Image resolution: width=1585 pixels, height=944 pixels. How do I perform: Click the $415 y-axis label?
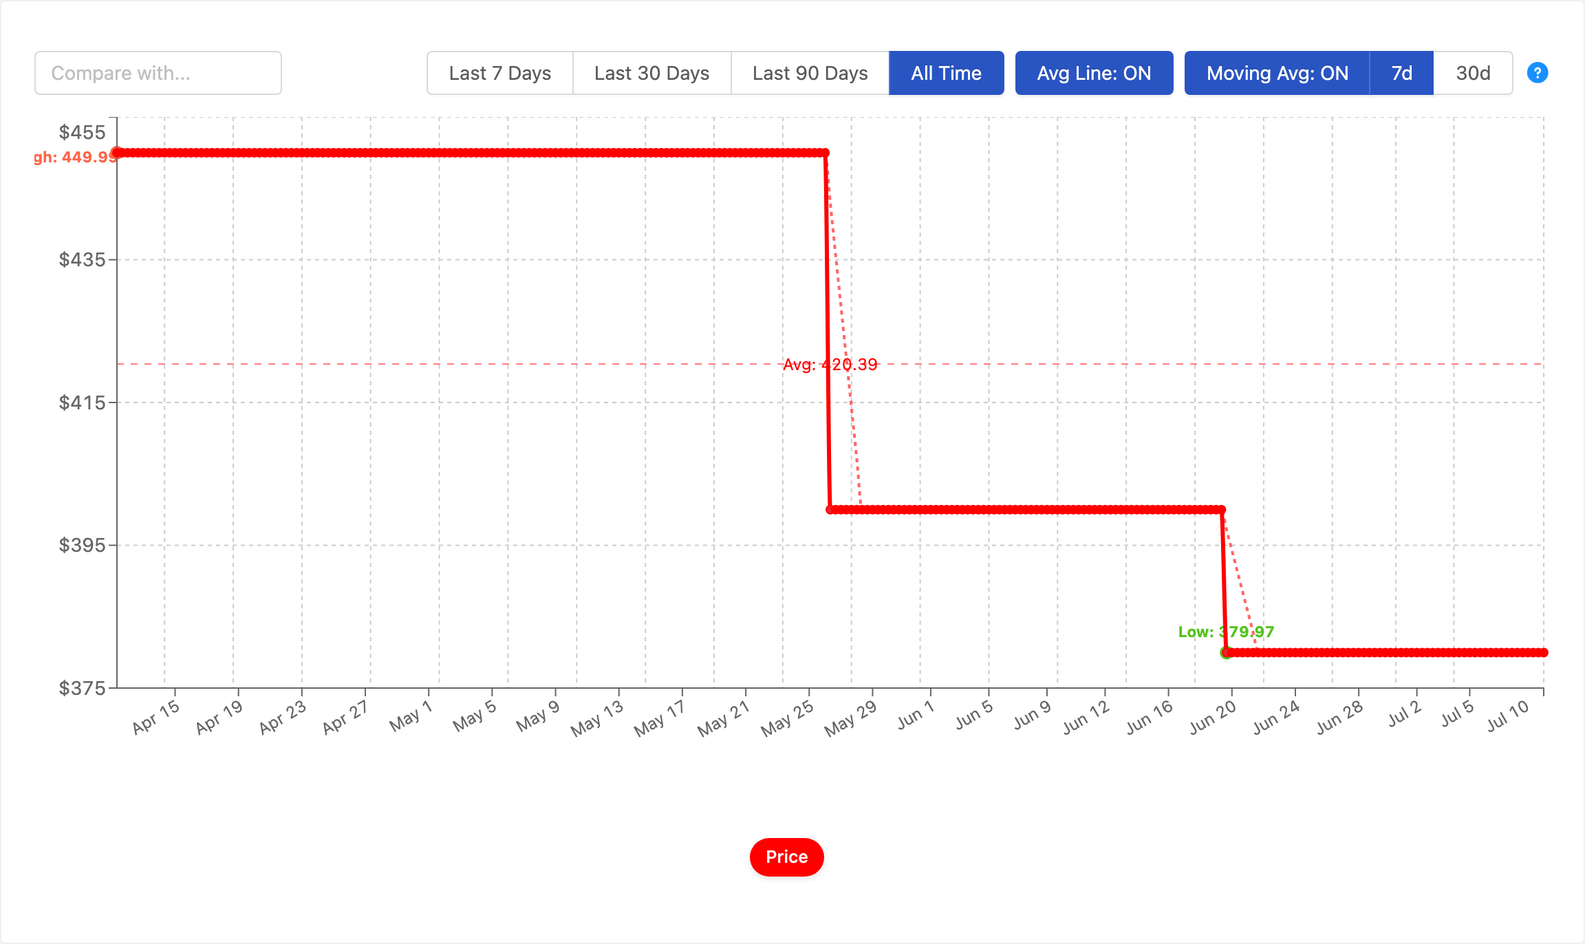point(83,403)
